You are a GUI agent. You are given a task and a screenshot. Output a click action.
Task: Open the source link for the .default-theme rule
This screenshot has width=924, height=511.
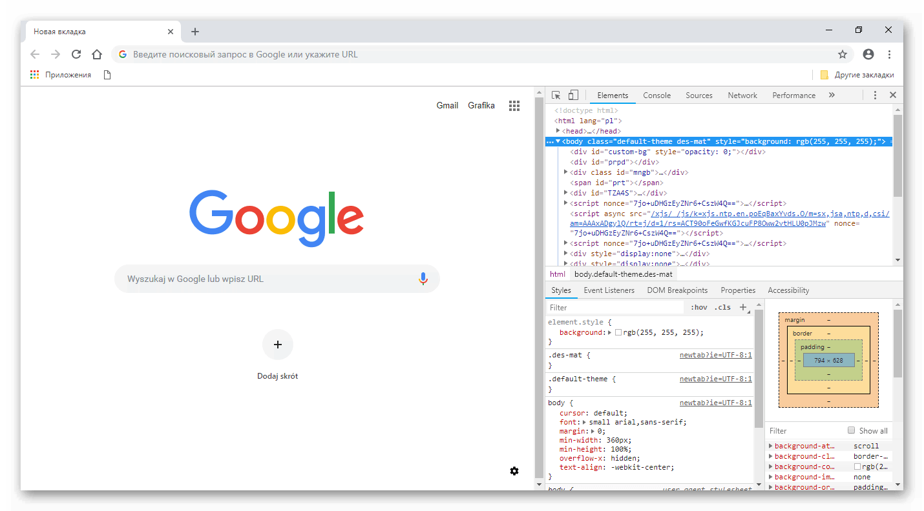(716, 379)
